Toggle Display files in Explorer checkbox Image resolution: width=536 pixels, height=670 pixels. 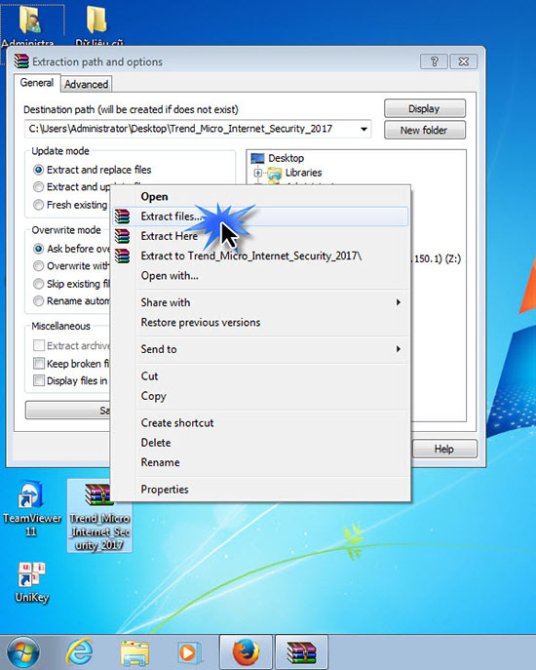point(39,380)
